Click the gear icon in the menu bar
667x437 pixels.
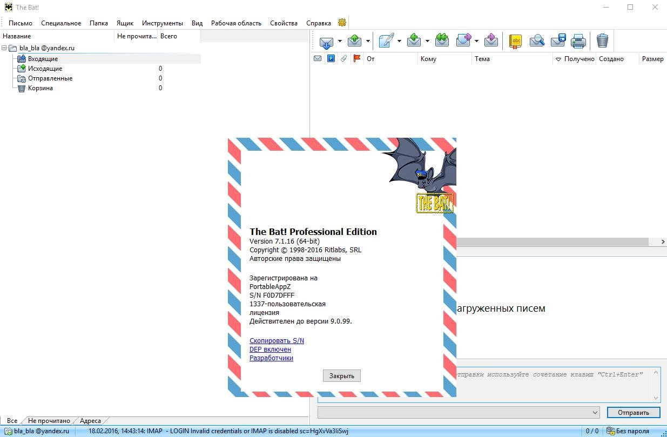[341, 23]
